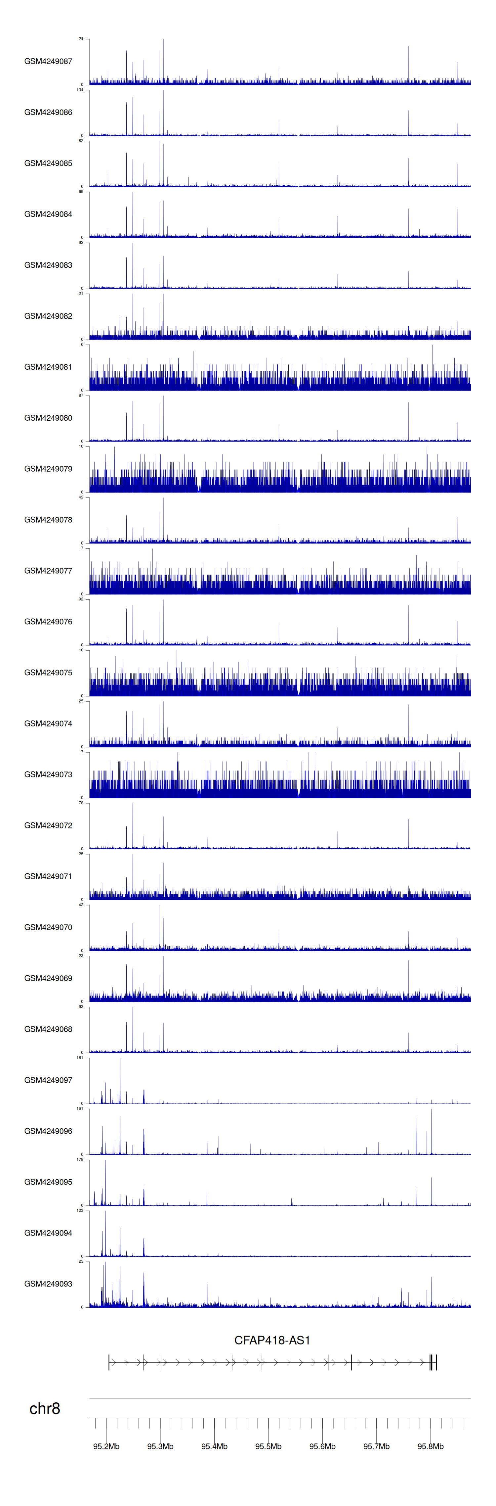The width and height of the screenshot is (496, 1506).
Task: Select the GSM4249093 track label
Action: [48, 1283]
